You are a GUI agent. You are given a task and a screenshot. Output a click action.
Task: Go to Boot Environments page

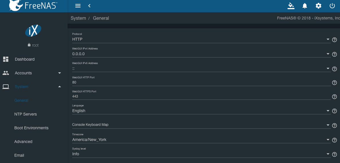click(x=31, y=128)
